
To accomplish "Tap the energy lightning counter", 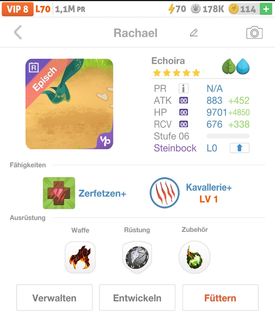I will 177,9.
